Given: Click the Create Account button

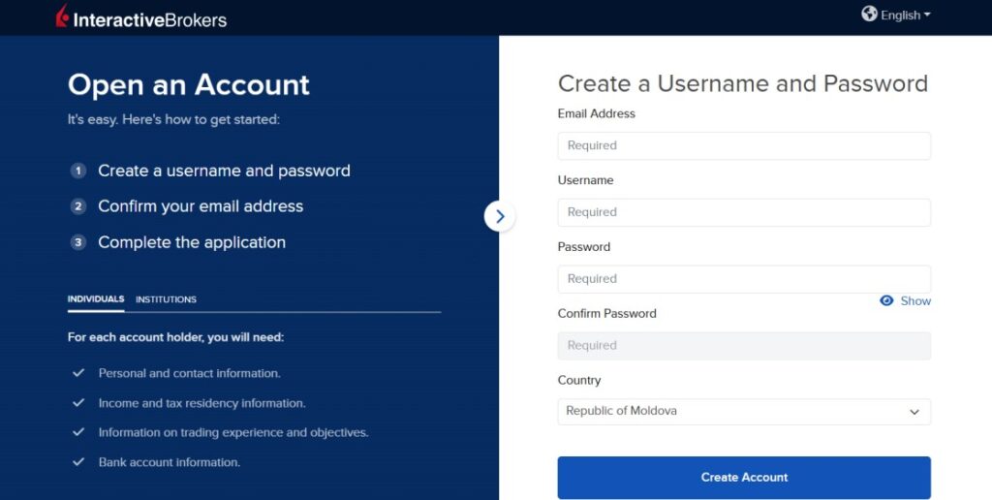Looking at the screenshot, I should tap(744, 477).
